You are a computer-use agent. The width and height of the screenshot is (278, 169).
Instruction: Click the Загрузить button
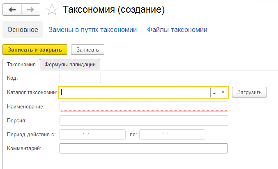click(x=249, y=92)
